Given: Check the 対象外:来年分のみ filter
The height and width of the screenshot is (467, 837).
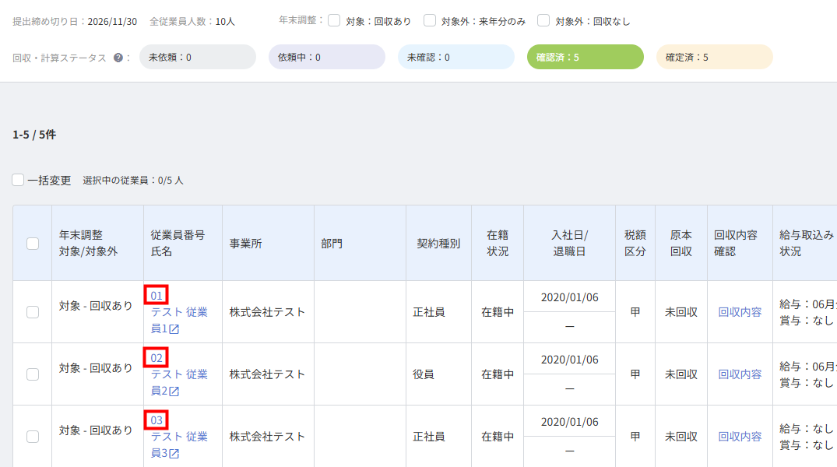Looking at the screenshot, I should pyautogui.click(x=430, y=21).
